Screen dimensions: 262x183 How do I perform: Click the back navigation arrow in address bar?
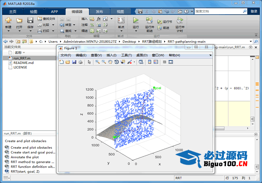coord(5,41)
